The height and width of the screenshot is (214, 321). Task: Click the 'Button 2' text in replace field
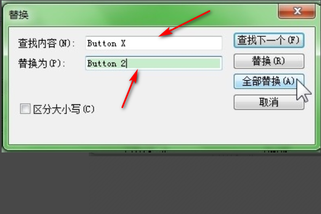[x=106, y=64]
